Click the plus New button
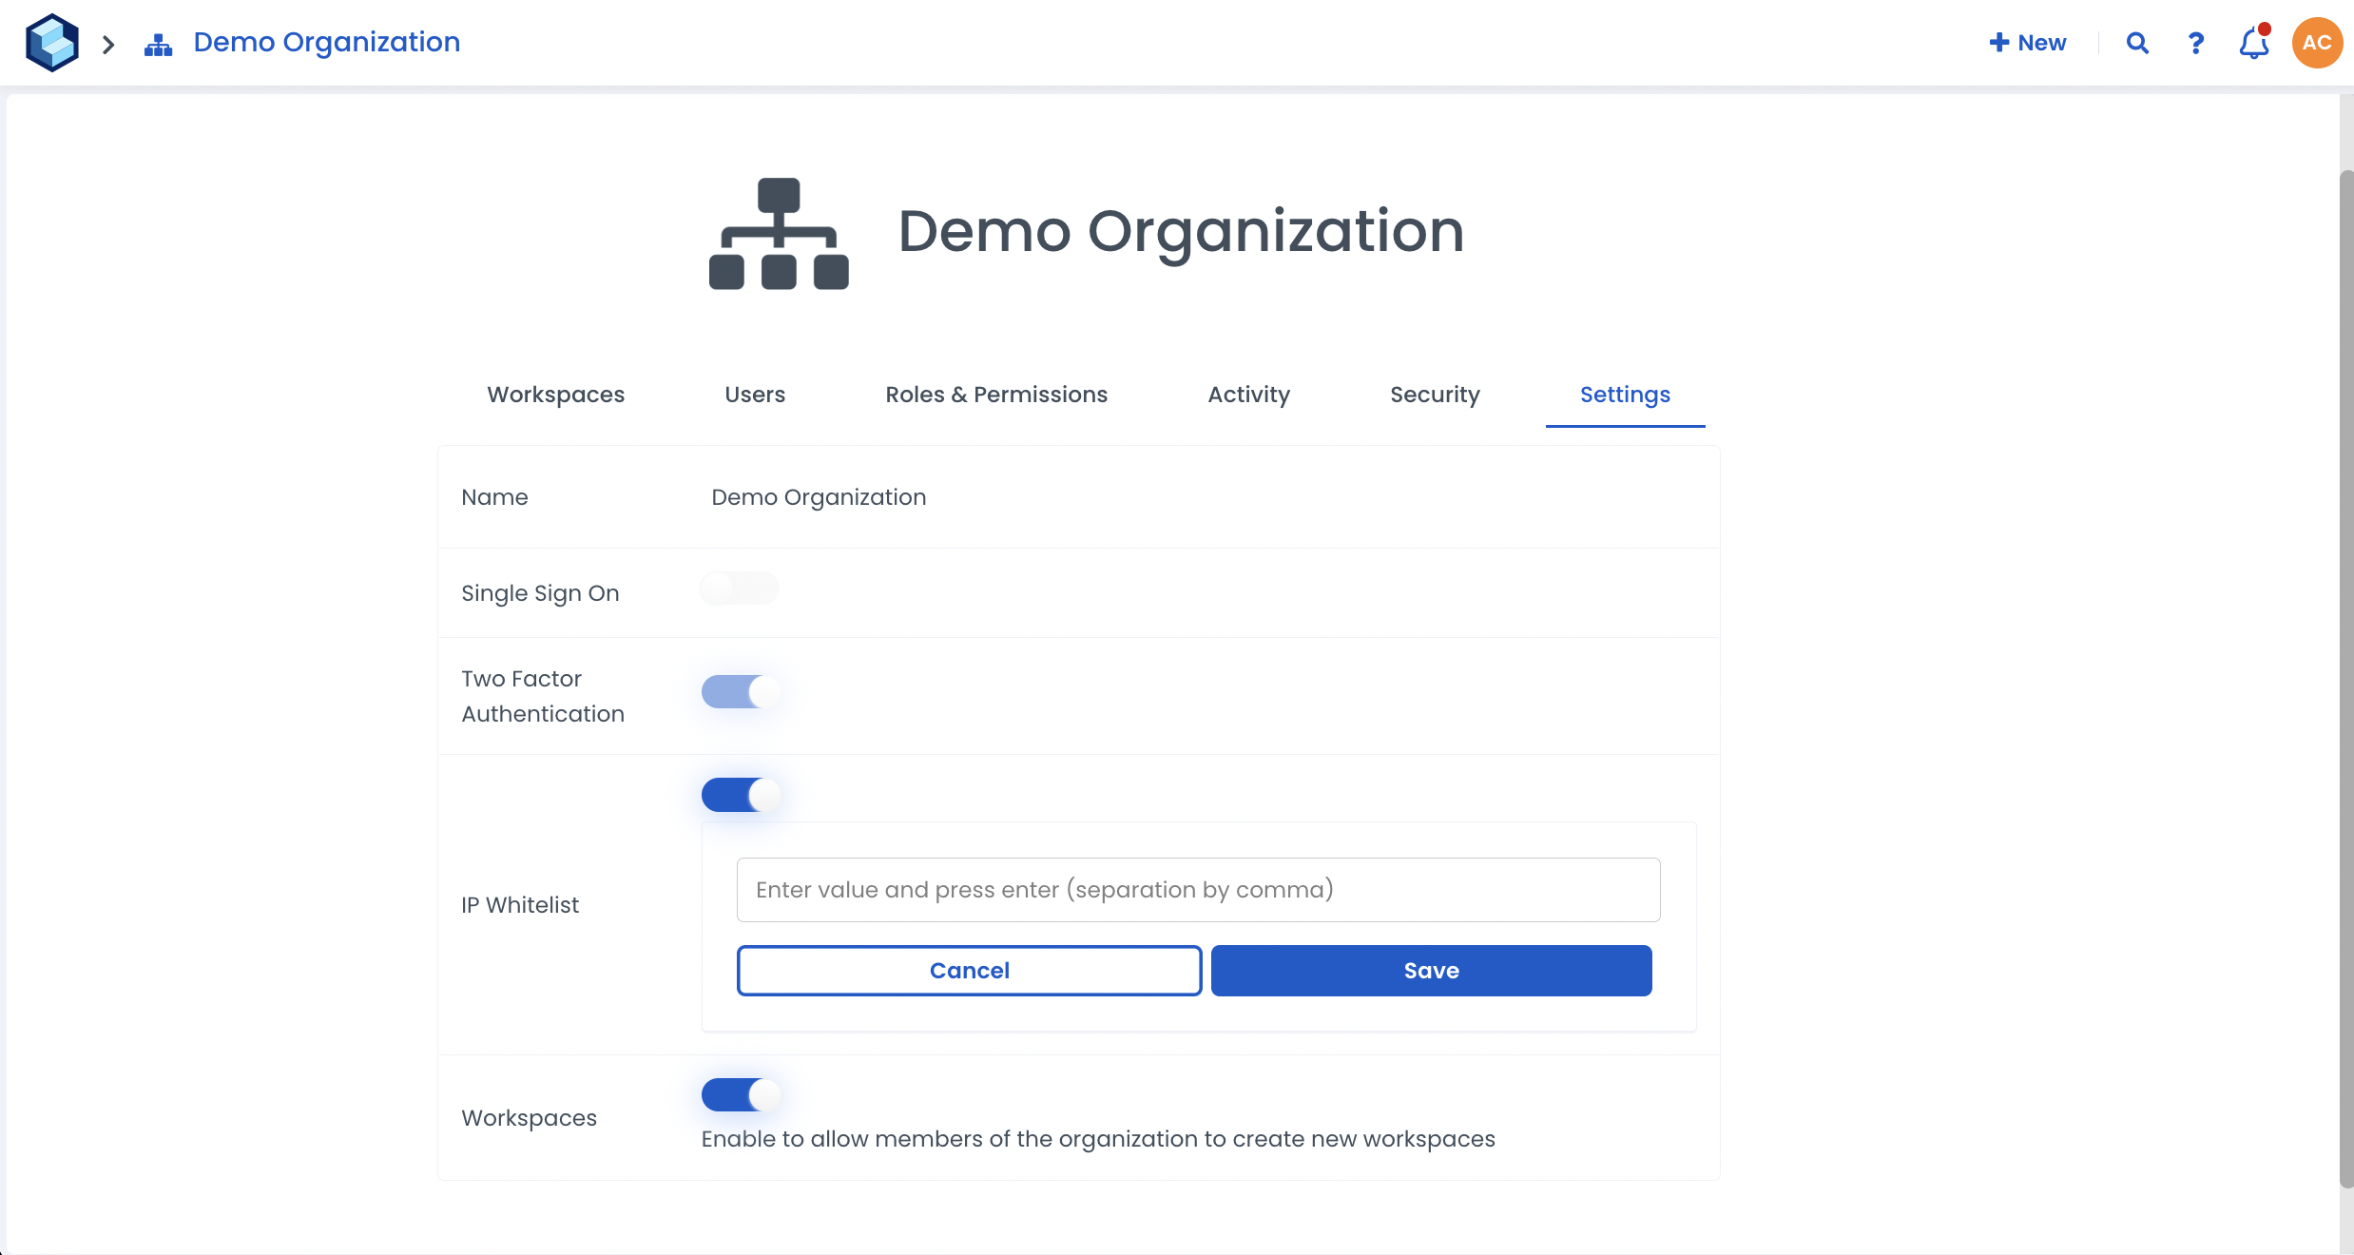Screen dimensions: 2354x1255 click(x=2028, y=43)
